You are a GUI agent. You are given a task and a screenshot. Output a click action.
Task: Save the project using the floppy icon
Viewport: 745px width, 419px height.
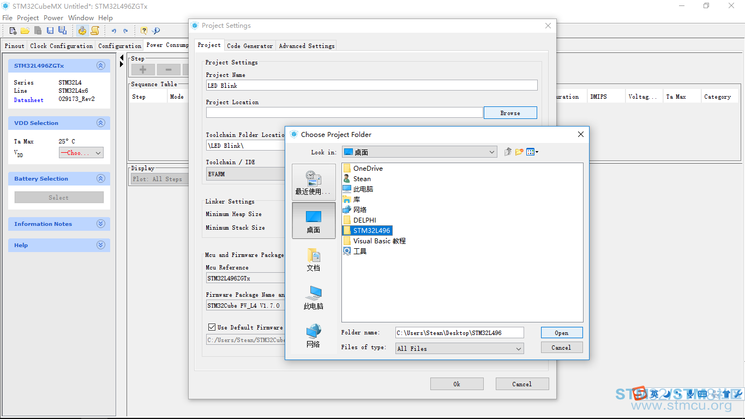pos(50,31)
